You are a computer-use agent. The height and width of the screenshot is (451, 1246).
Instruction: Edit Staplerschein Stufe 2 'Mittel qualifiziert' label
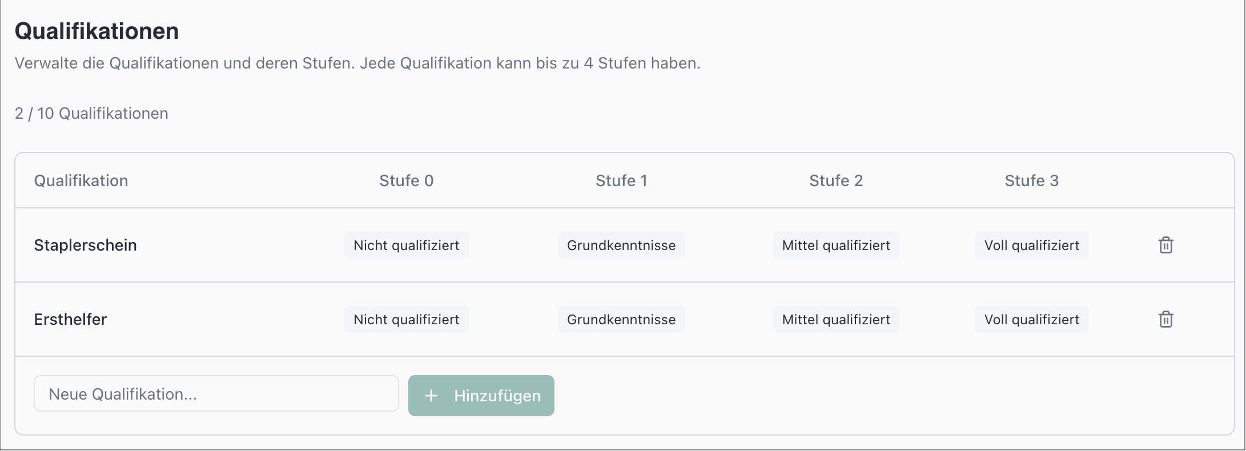[x=836, y=245]
